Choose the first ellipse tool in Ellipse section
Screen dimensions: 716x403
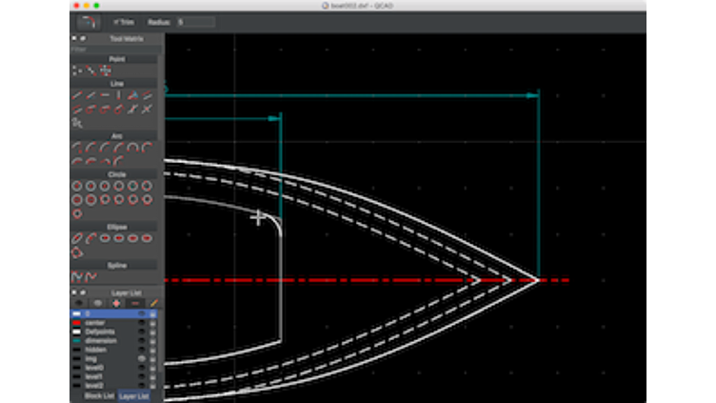(77, 238)
